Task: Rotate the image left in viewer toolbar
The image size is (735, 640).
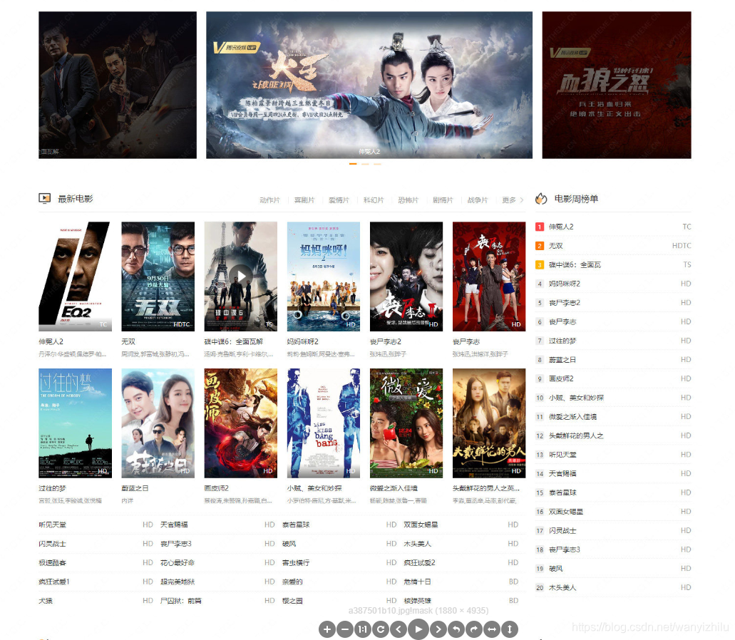Action: [x=456, y=629]
